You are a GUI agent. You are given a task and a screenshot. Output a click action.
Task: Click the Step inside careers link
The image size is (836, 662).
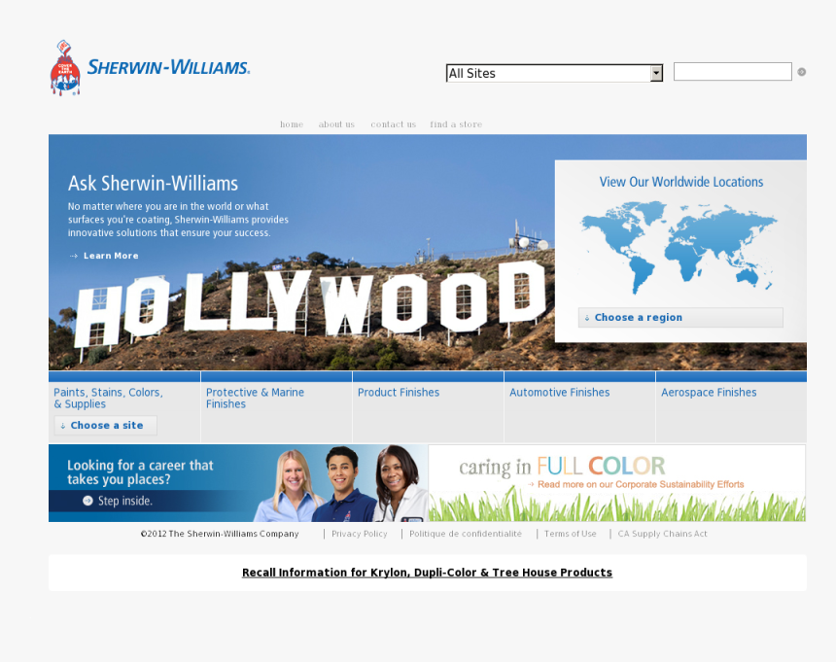[x=125, y=501]
